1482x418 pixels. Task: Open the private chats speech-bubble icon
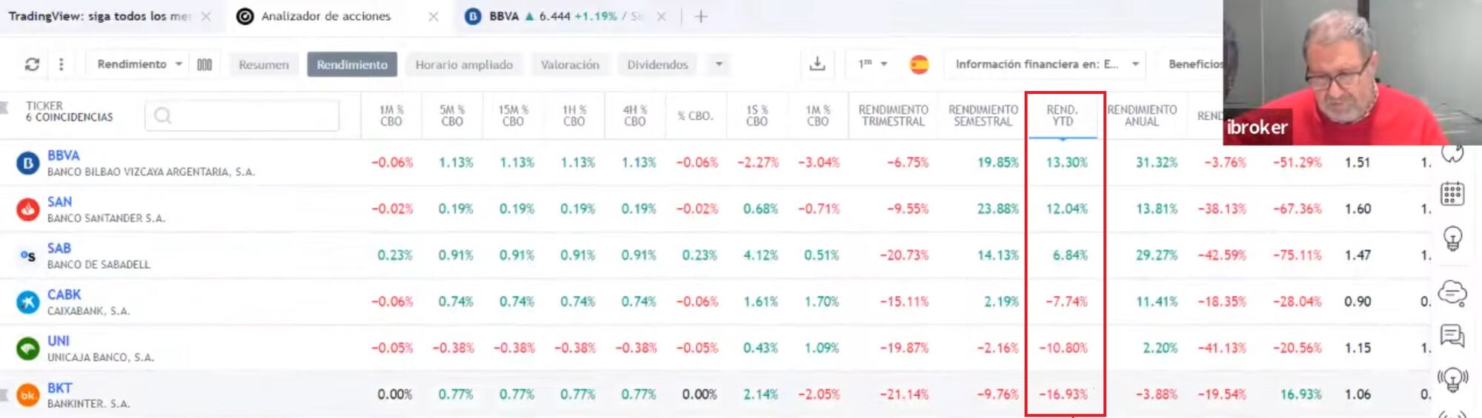pos(1452,336)
